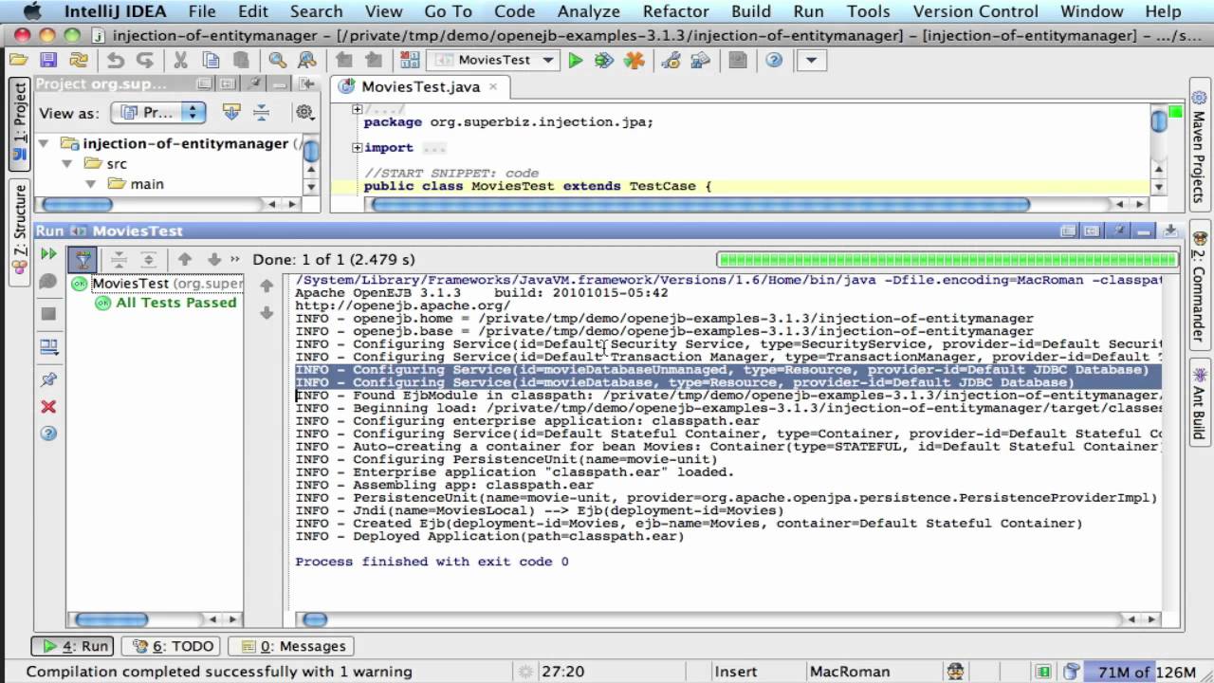Toggle Autoscroll to Source in Project panel
The image size is (1214, 683).
pyautogui.click(x=231, y=112)
